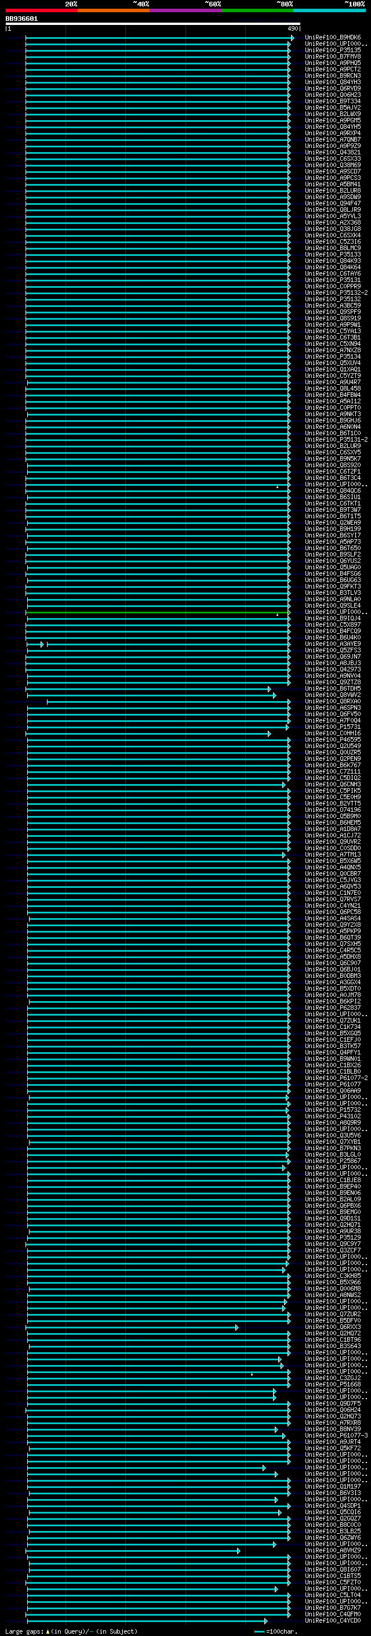Select hit label UniRef100_Q42973
The image size is (371, 1636).
pyautogui.click(x=333, y=669)
